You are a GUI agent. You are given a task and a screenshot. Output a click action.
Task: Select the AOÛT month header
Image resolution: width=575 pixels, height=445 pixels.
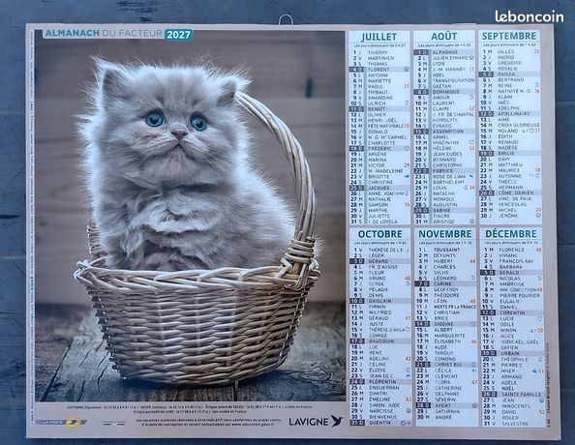point(443,37)
